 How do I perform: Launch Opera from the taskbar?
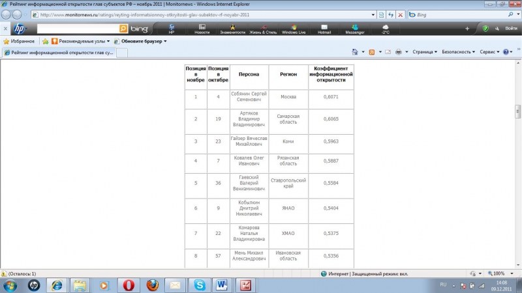129,285
